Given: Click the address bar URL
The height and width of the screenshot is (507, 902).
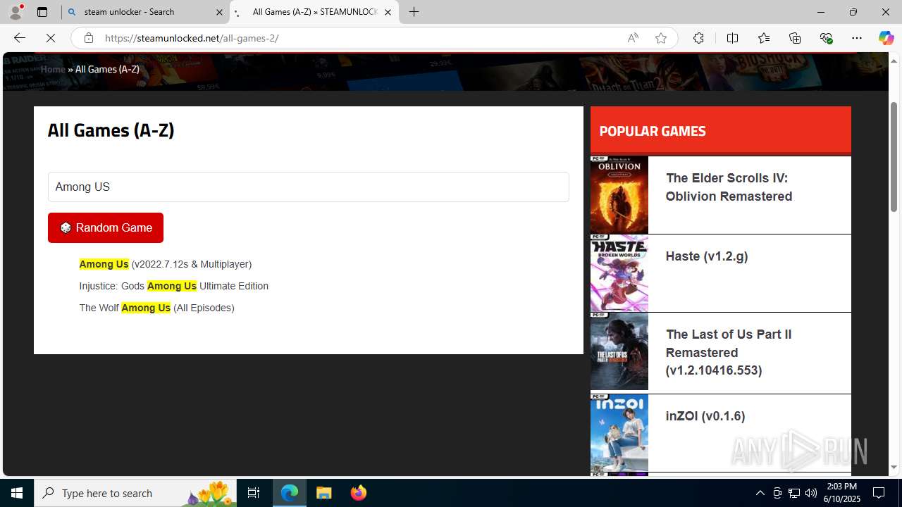Looking at the screenshot, I should pos(192,38).
